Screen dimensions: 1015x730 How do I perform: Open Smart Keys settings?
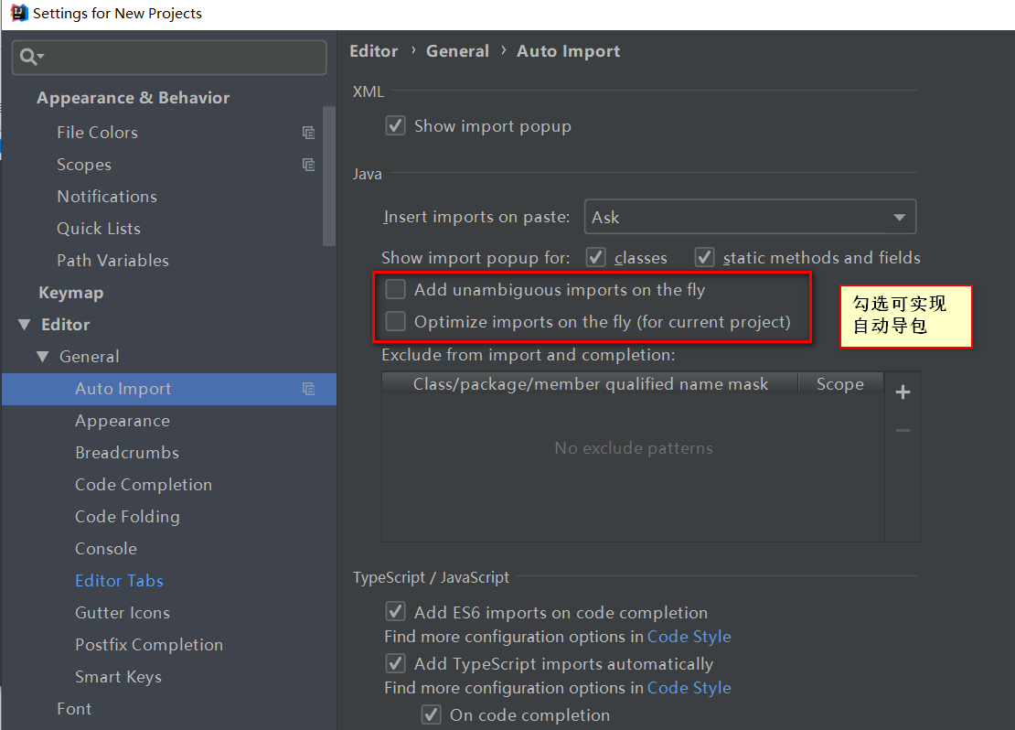118,677
